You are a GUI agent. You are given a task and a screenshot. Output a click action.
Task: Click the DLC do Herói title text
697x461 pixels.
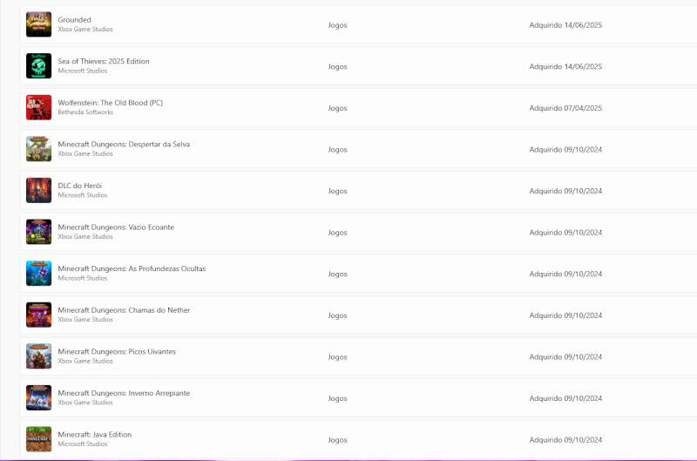pyautogui.click(x=80, y=186)
